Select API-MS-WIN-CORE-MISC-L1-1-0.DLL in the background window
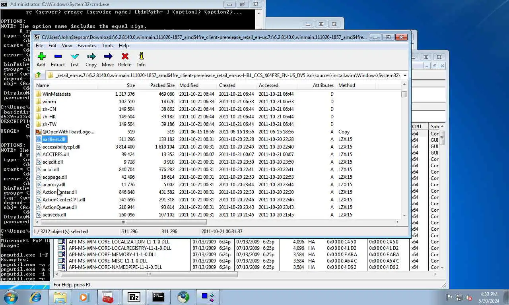509x305 pixels. 108,261
